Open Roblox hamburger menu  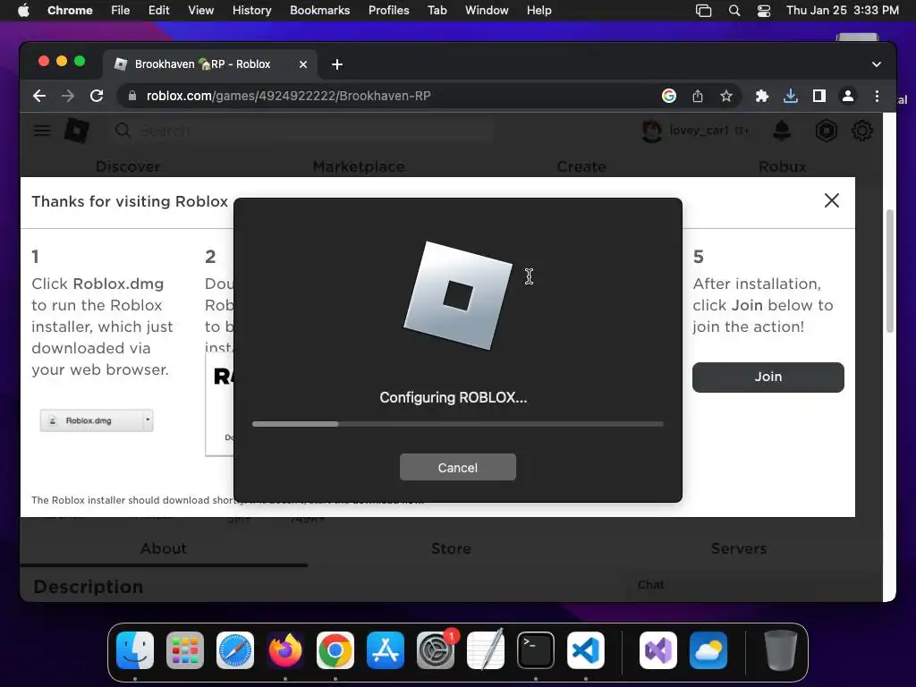pyautogui.click(x=41, y=131)
